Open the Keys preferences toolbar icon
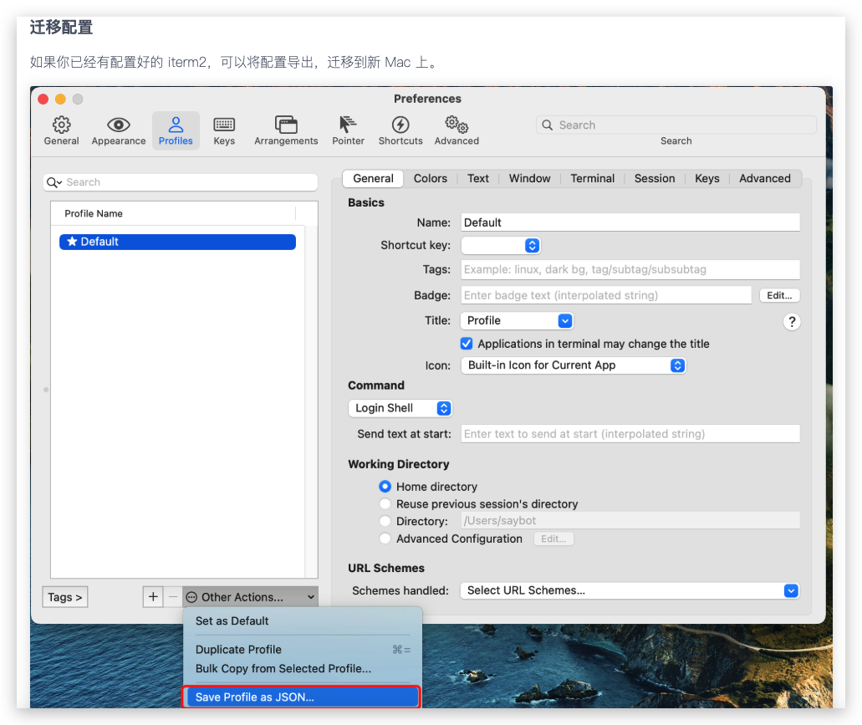Viewport: 862px width, 725px height. 224,130
